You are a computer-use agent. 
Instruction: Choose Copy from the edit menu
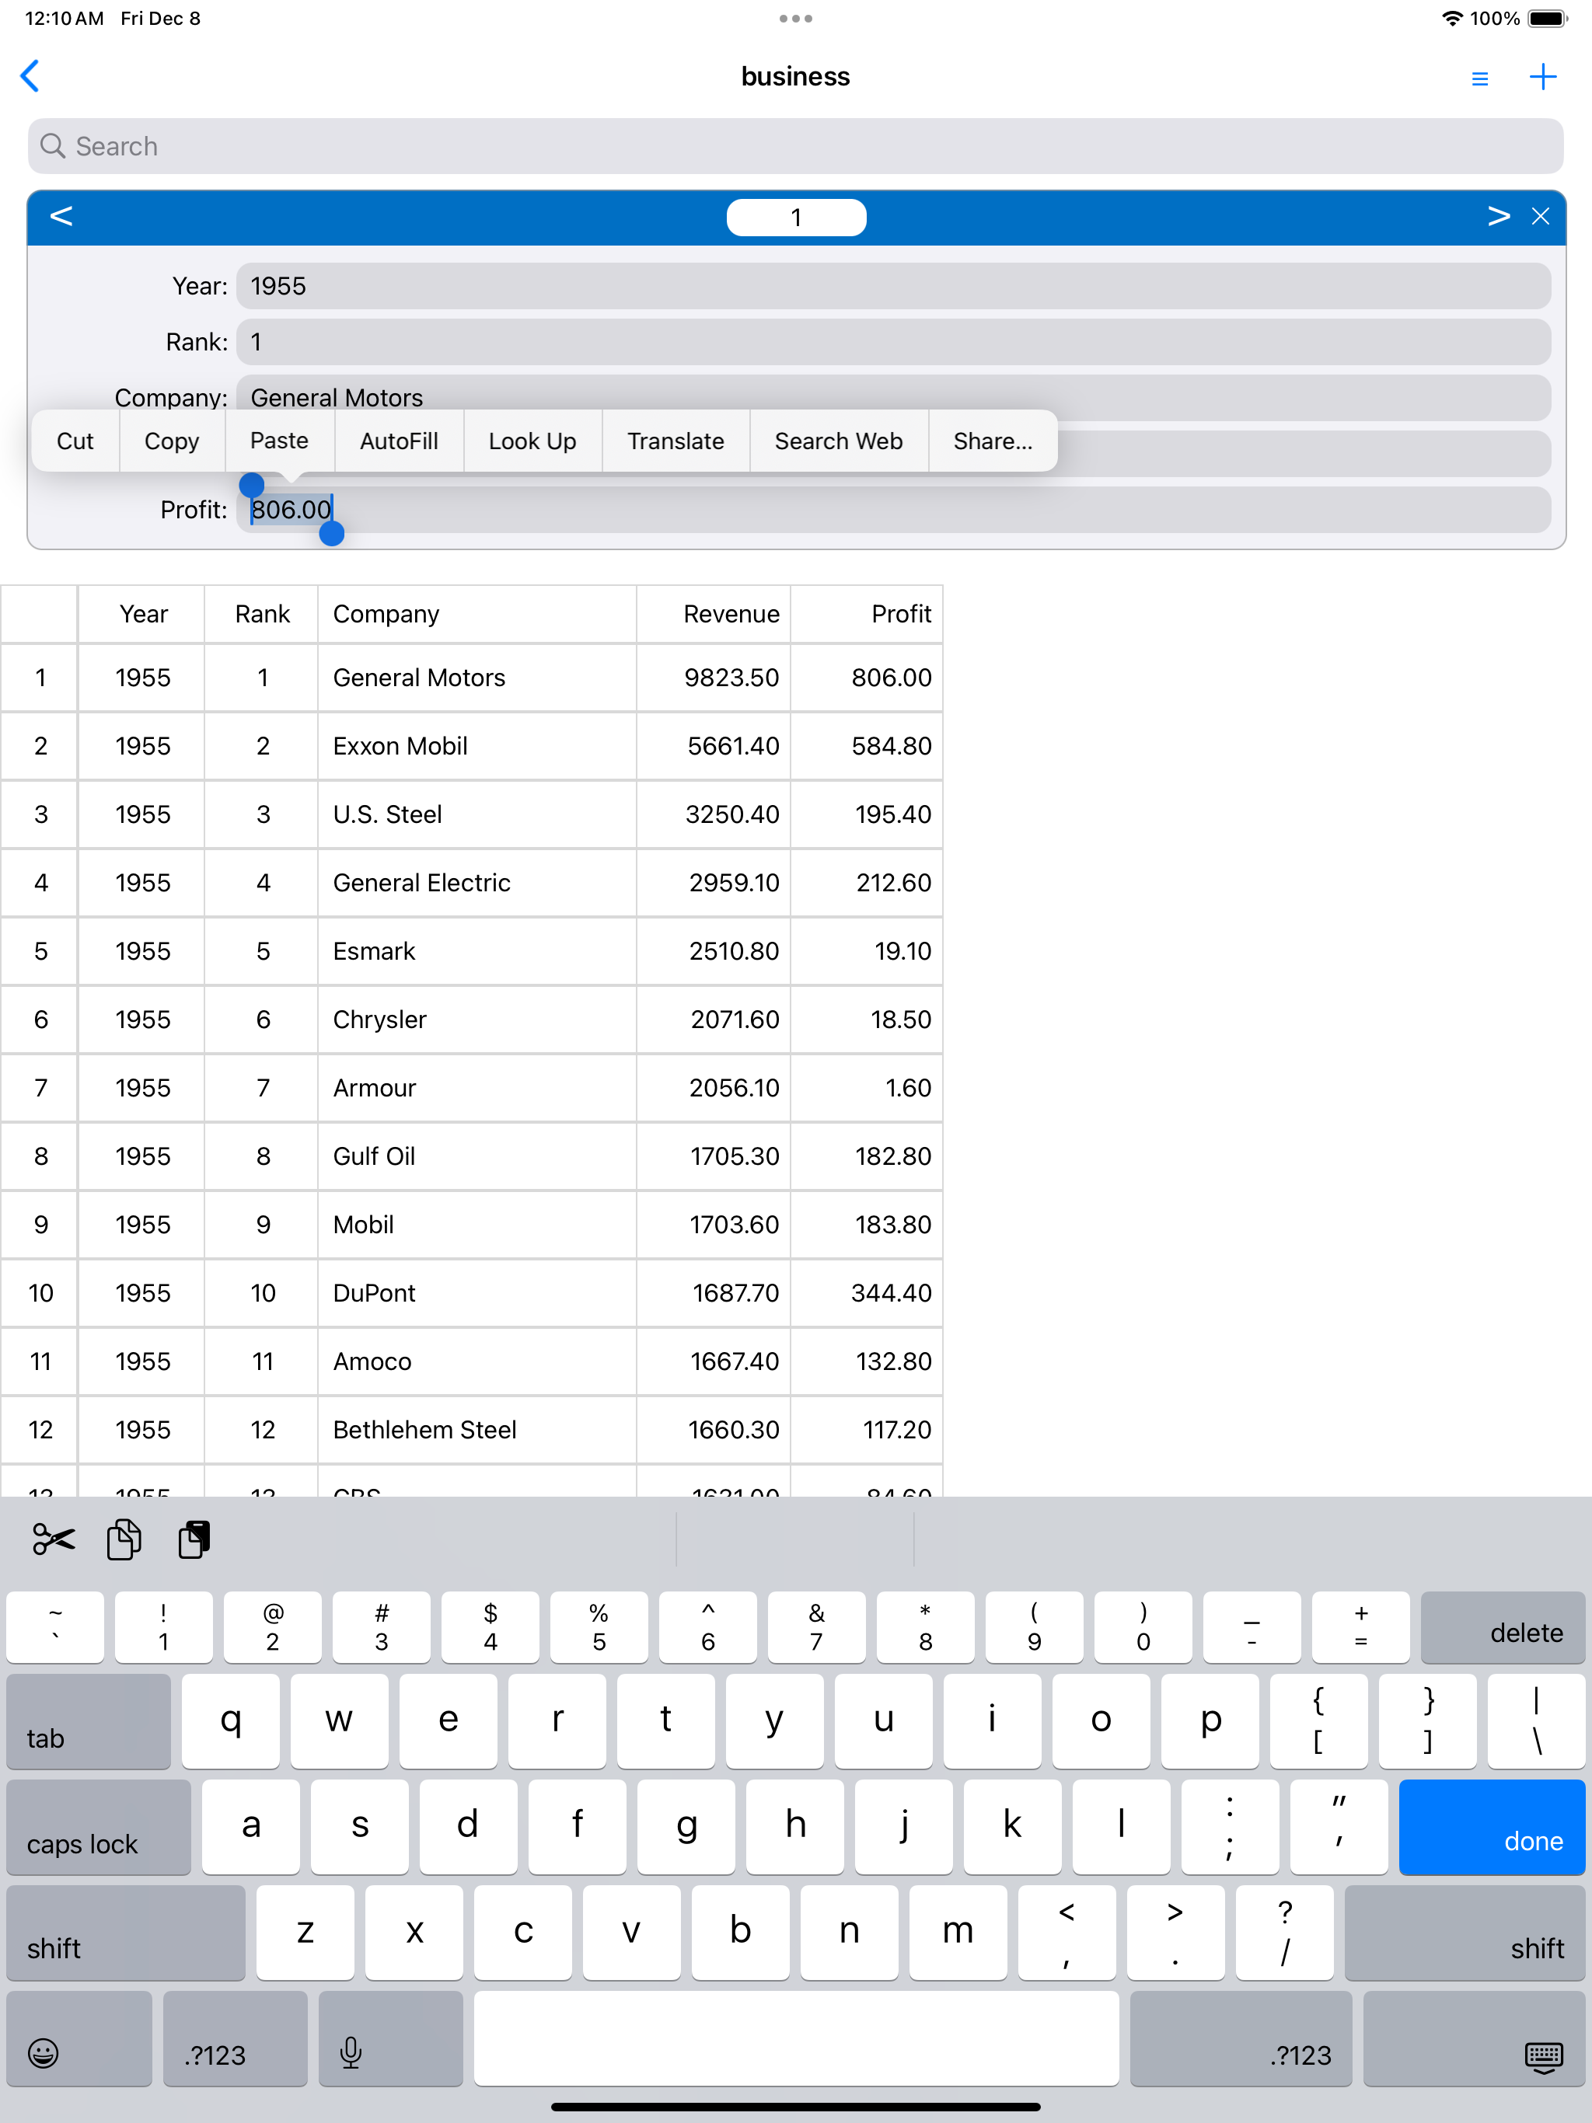(x=172, y=441)
